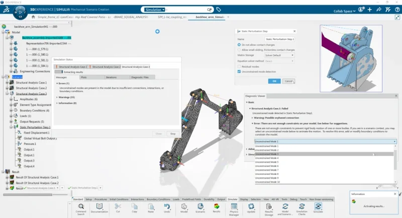
Task: Collapse the Errors (1) section
Action: click(57, 84)
